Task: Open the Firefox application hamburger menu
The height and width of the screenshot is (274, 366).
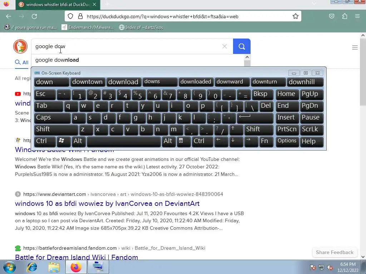Action: pyautogui.click(x=357, y=16)
